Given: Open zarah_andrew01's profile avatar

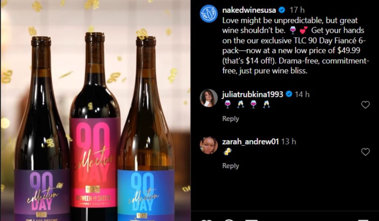Looking at the screenshot, I should tap(209, 145).
